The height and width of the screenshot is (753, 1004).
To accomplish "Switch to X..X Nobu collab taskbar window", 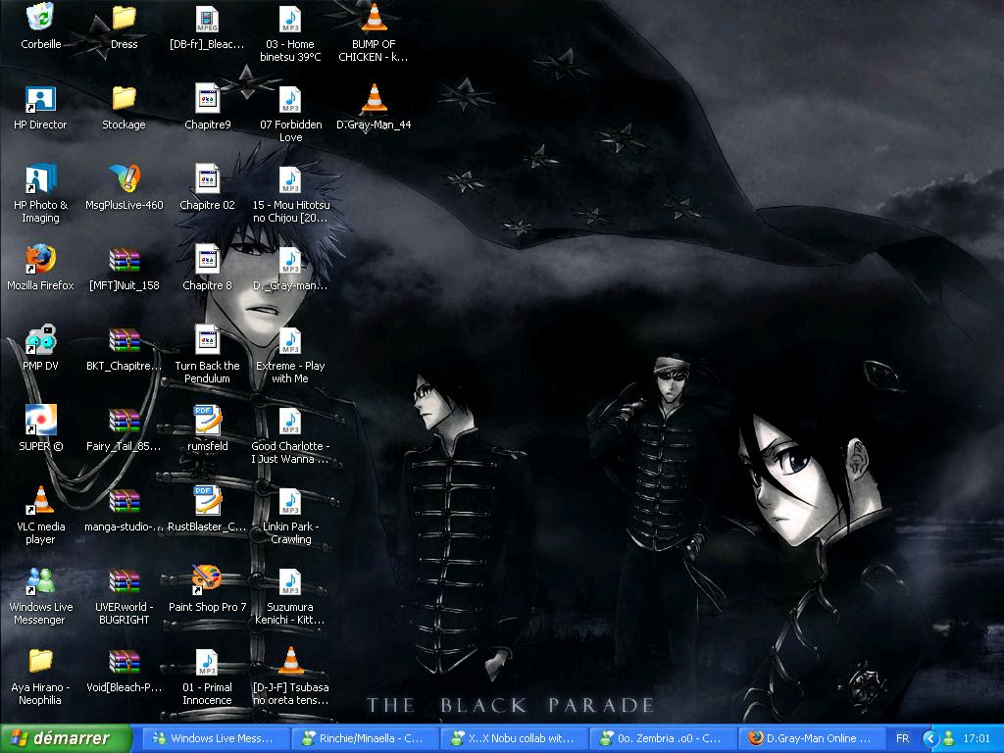I will click(x=514, y=738).
